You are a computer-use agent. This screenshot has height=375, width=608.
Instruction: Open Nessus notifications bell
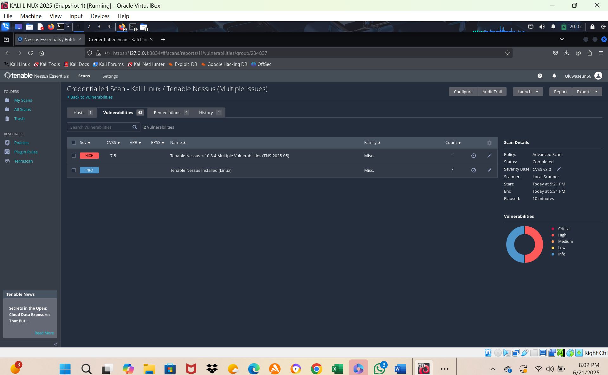[554, 76]
